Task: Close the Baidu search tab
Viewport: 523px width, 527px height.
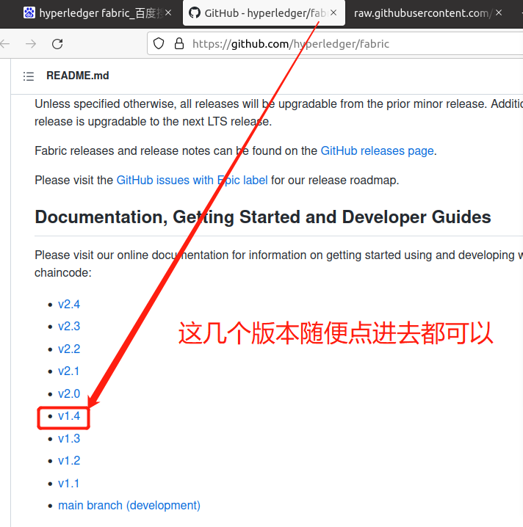Action: pyautogui.click(x=168, y=13)
